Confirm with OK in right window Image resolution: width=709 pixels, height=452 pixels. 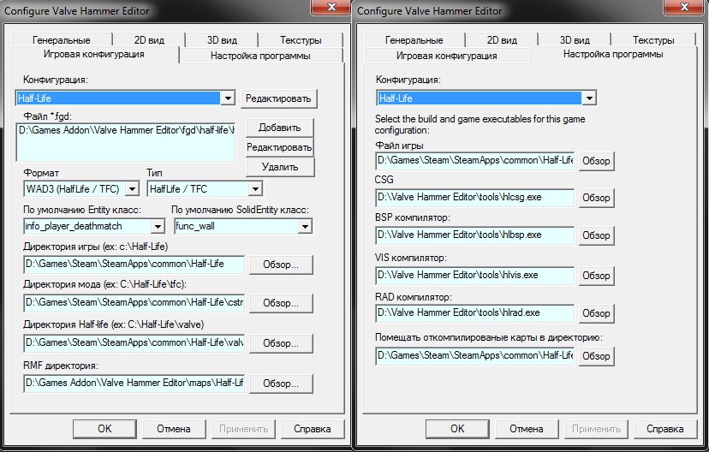coord(457,429)
